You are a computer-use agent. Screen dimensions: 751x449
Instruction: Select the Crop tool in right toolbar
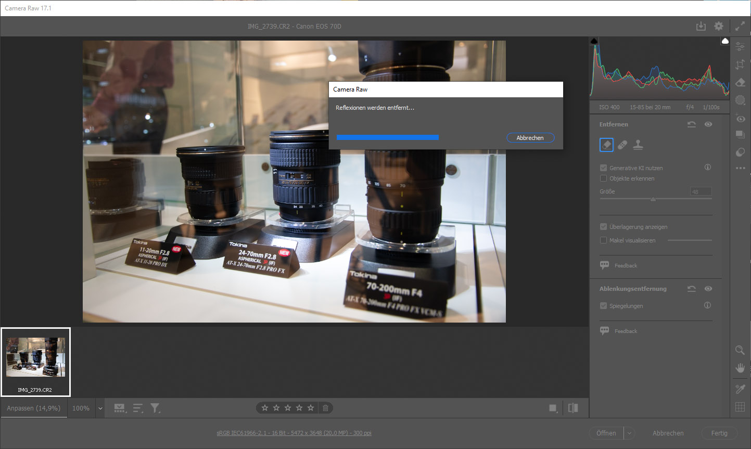point(740,65)
